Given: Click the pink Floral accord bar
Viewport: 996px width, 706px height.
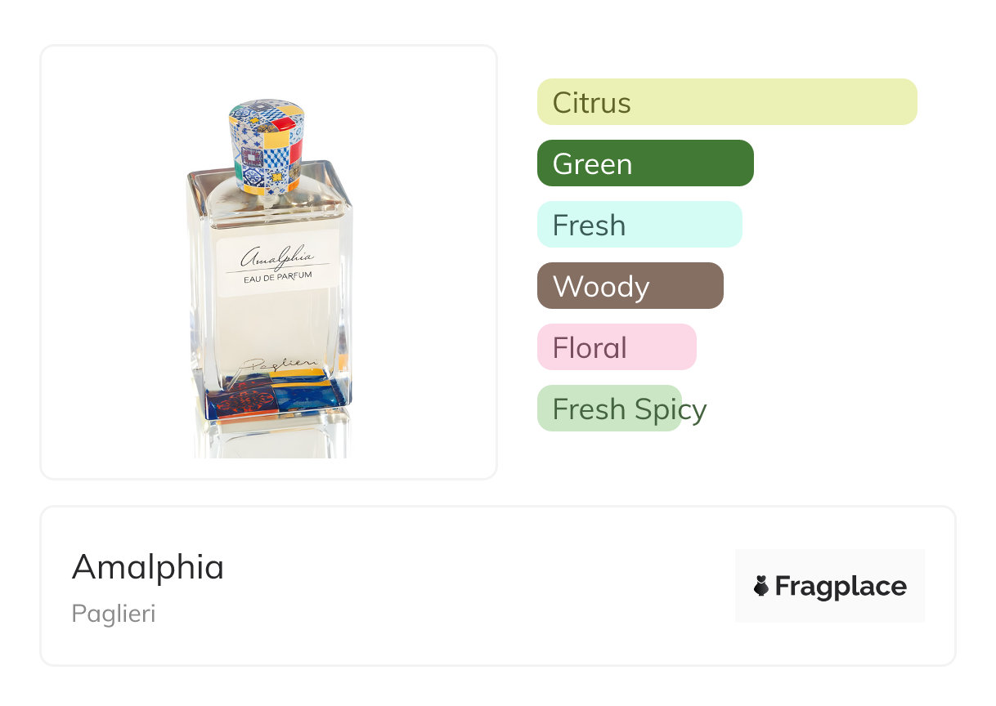Looking at the screenshot, I should point(617,347).
